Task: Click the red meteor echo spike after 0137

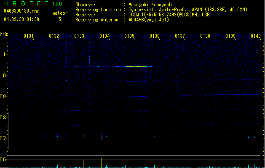Action: (191, 136)
